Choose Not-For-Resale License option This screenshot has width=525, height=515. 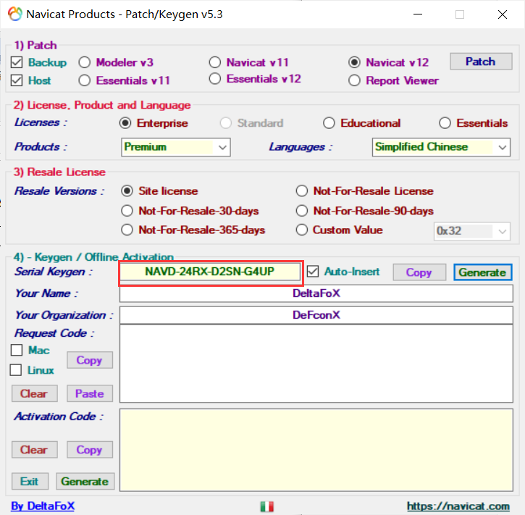pyautogui.click(x=302, y=191)
